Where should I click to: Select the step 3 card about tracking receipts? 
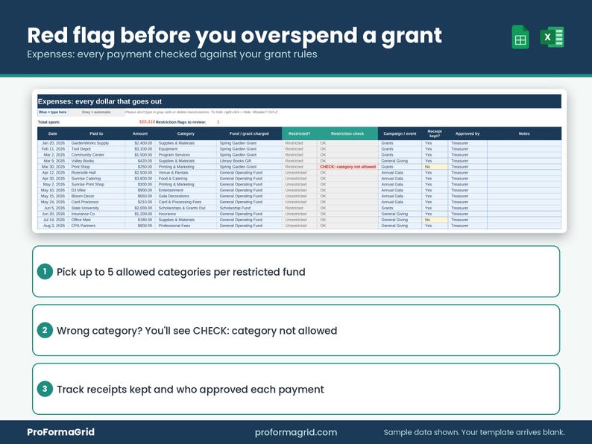click(x=296, y=389)
